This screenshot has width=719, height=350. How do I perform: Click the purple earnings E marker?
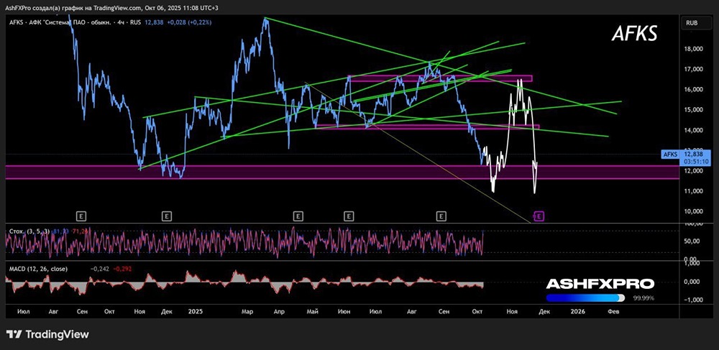click(539, 216)
